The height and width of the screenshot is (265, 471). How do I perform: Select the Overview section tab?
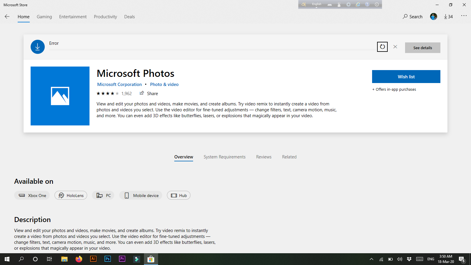tap(184, 157)
